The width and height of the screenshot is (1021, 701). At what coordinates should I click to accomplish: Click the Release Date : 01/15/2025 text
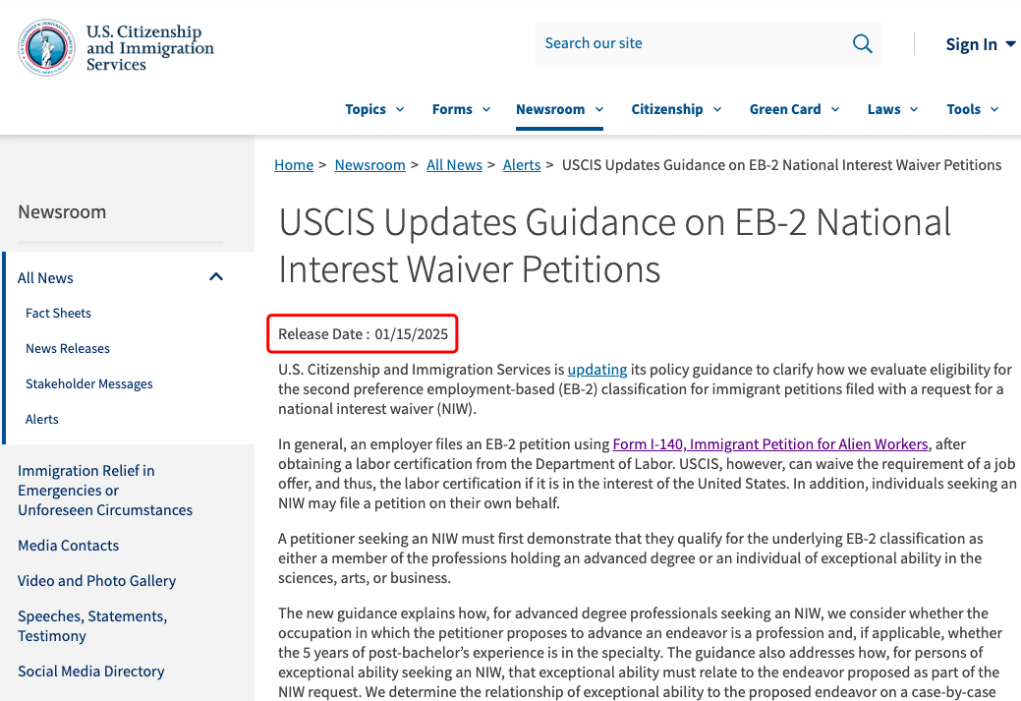pyautogui.click(x=363, y=334)
